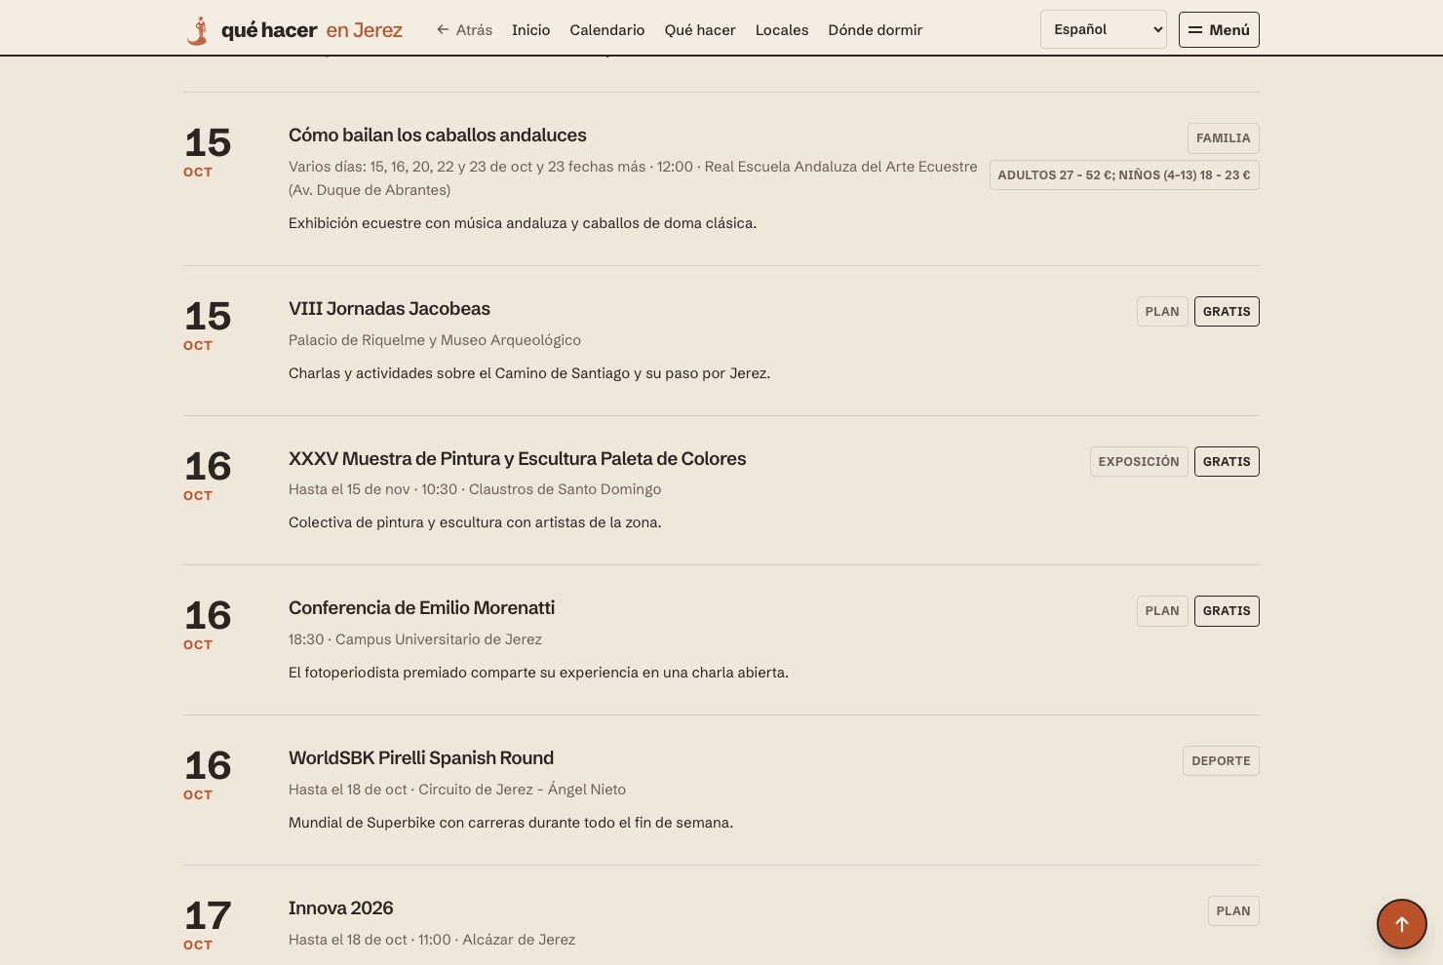Viewport: 1443px width, 965px height.
Task: Open the Calendario nav item
Action: point(607,30)
